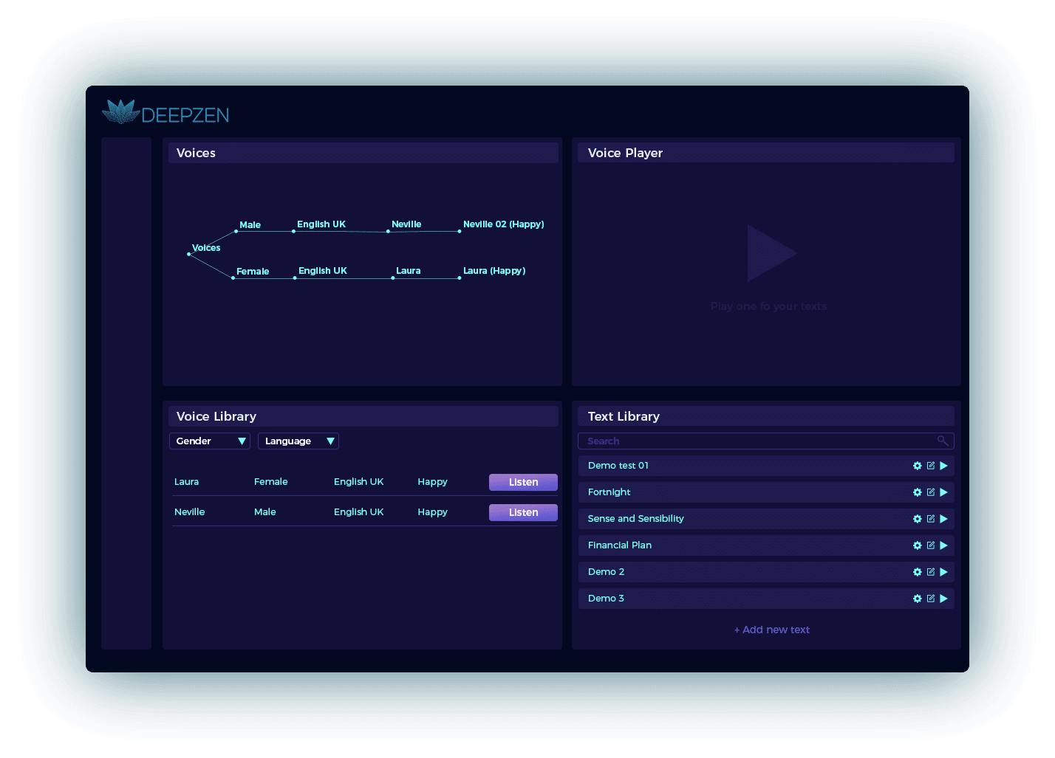Click the Voice Library panel header

[363, 416]
